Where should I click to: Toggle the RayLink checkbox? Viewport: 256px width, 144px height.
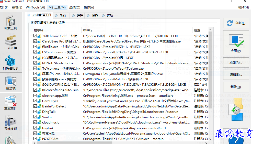coord(35,128)
